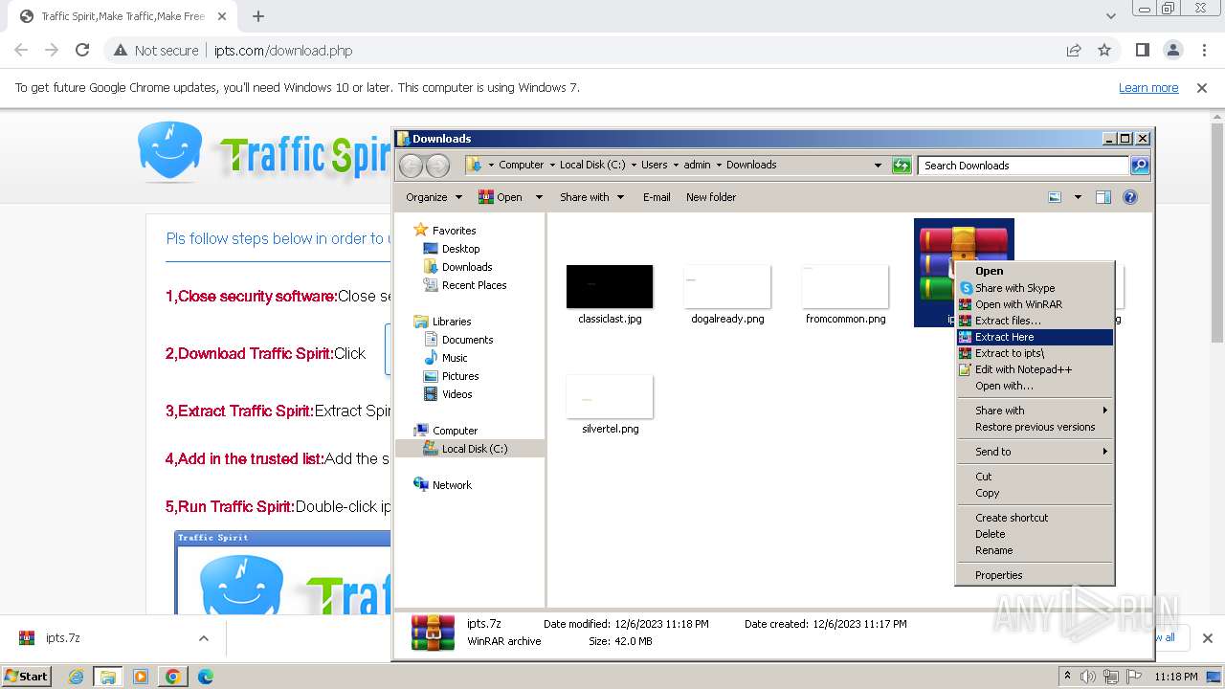The height and width of the screenshot is (689, 1225).
Task: Reload the Chrome page
Action: coord(82,51)
